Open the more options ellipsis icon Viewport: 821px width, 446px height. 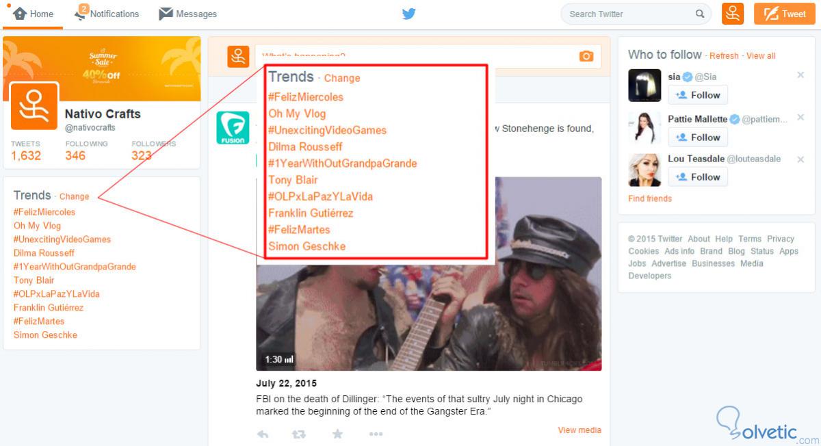pos(376,434)
